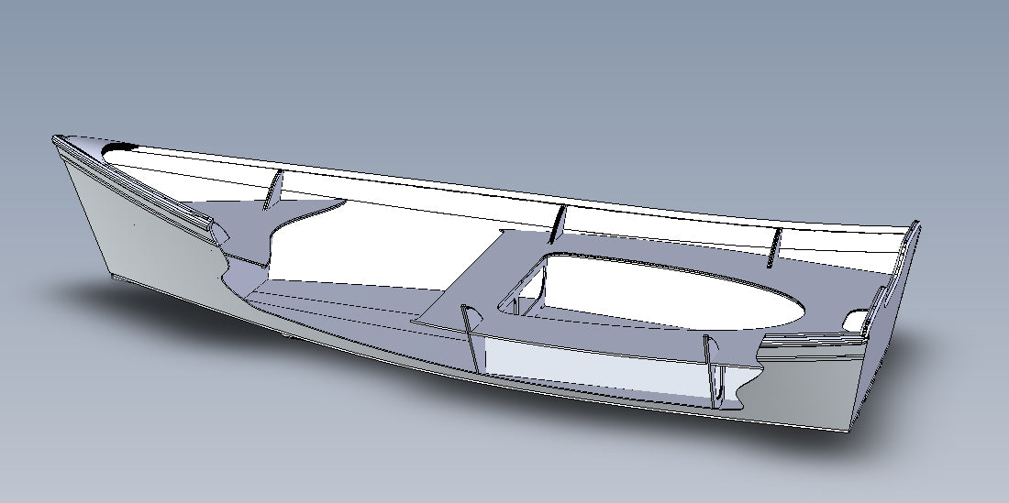The image size is (1009, 503).
Task: Click the pointed tip of the bow
Action: [57, 140]
